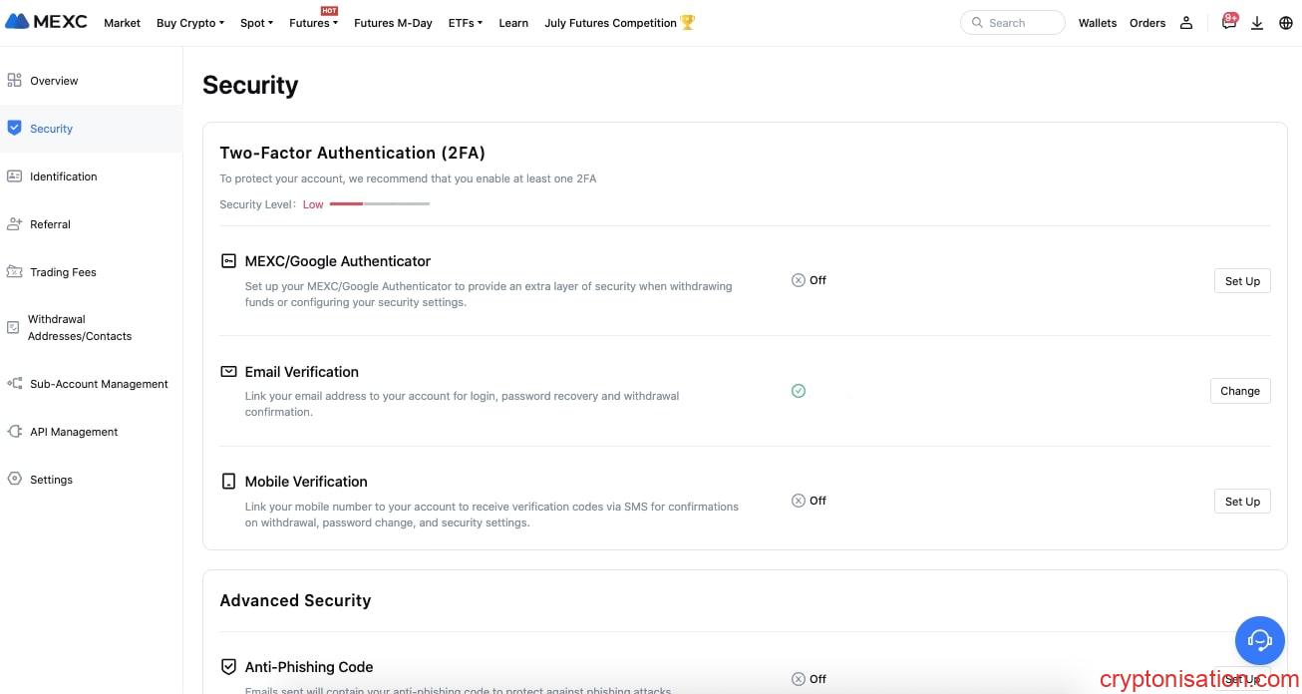Click the download app icon

click(1256, 23)
